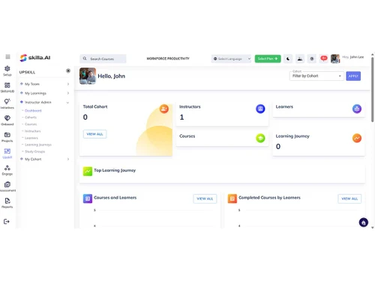
Task: Click the logout icon at sidebar bottom
Action: coord(7,222)
